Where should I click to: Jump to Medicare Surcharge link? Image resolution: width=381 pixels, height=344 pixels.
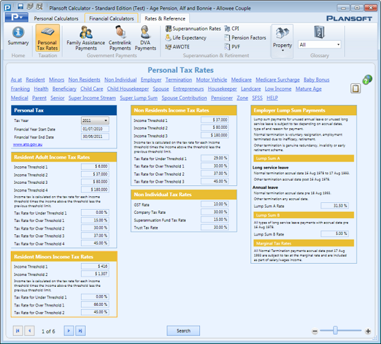278,80
